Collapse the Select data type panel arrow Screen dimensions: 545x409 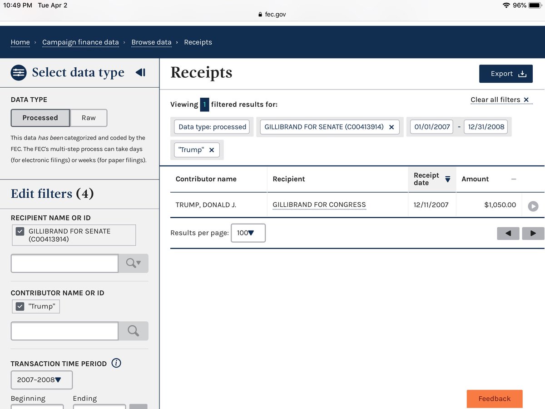point(140,72)
